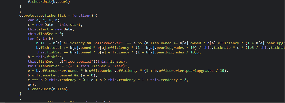The width and height of the screenshot is (285, 103).
Task: Click the 'for (a in b)' loop line
Action: coord(40,38)
